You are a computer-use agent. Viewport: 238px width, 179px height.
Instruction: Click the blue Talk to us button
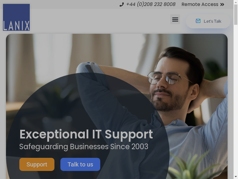[x=80, y=164]
